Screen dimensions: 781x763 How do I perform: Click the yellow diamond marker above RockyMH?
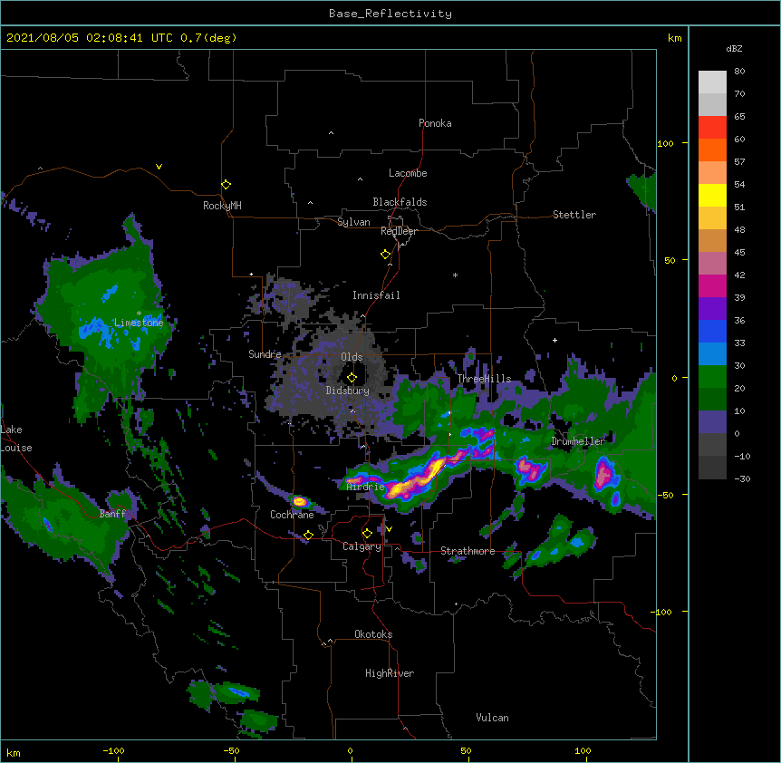coord(227,185)
